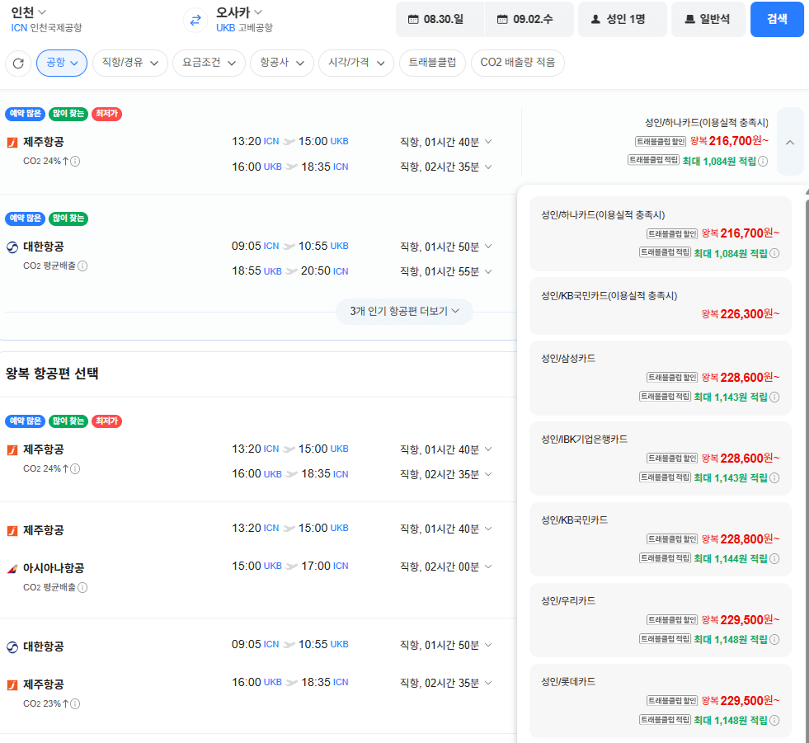The height and width of the screenshot is (743, 809).
Task: Toggle the 트래블클럽 filter chip
Action: click(x=432, y=63)
